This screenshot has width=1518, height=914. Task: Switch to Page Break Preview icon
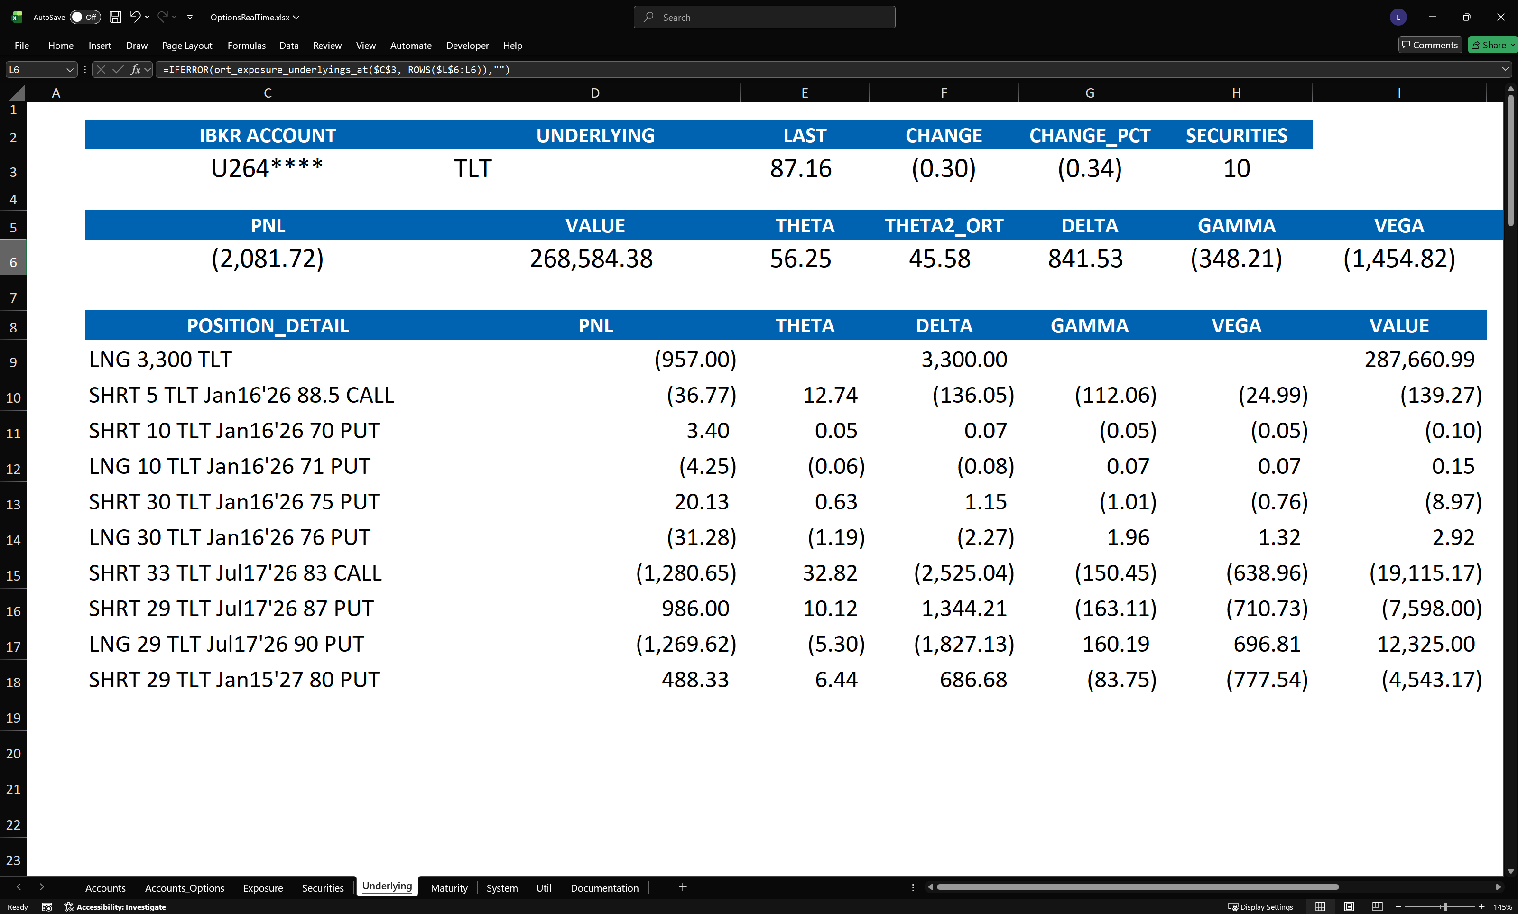1377,906
